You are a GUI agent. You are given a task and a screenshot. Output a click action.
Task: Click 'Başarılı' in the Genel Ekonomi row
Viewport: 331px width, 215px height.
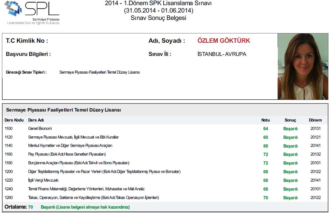click(x=290, y=129)
